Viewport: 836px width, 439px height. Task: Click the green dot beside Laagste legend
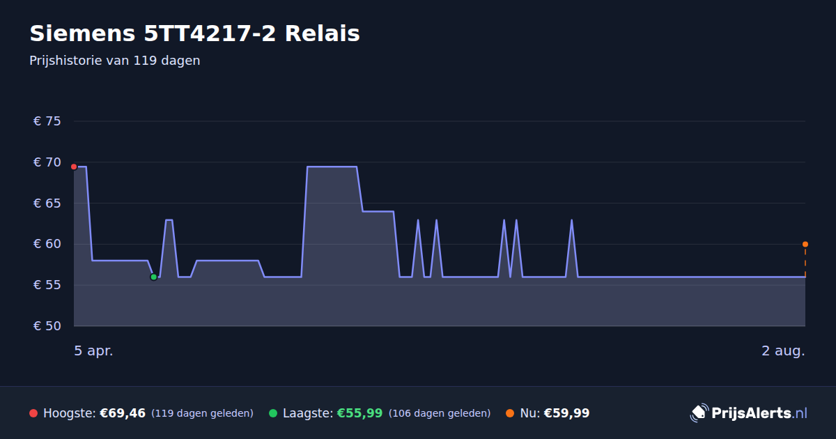point(273,413)
